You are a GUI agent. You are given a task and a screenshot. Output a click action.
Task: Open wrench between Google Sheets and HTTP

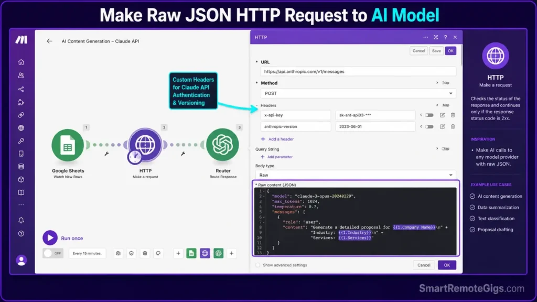106,154
